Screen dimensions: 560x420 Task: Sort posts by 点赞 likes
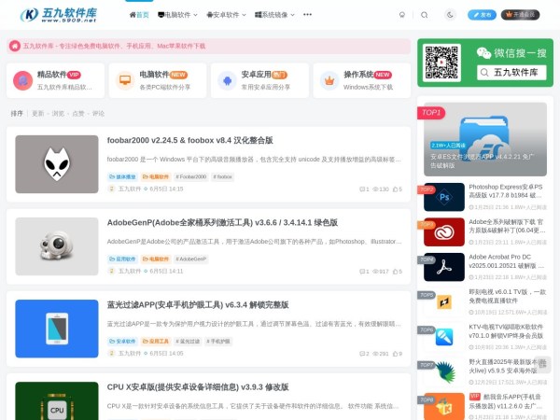78,113
